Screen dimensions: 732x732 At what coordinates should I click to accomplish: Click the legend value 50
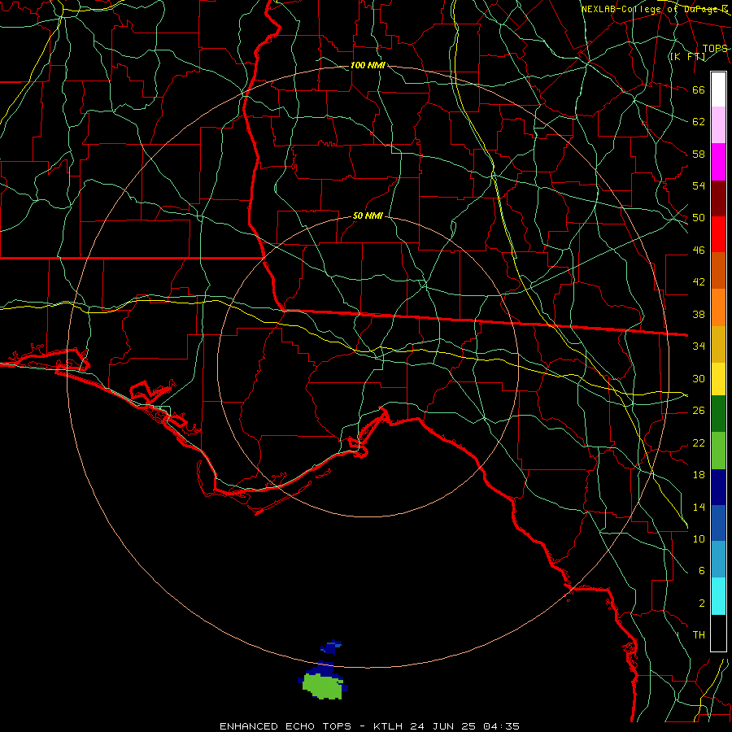[699, 218]
